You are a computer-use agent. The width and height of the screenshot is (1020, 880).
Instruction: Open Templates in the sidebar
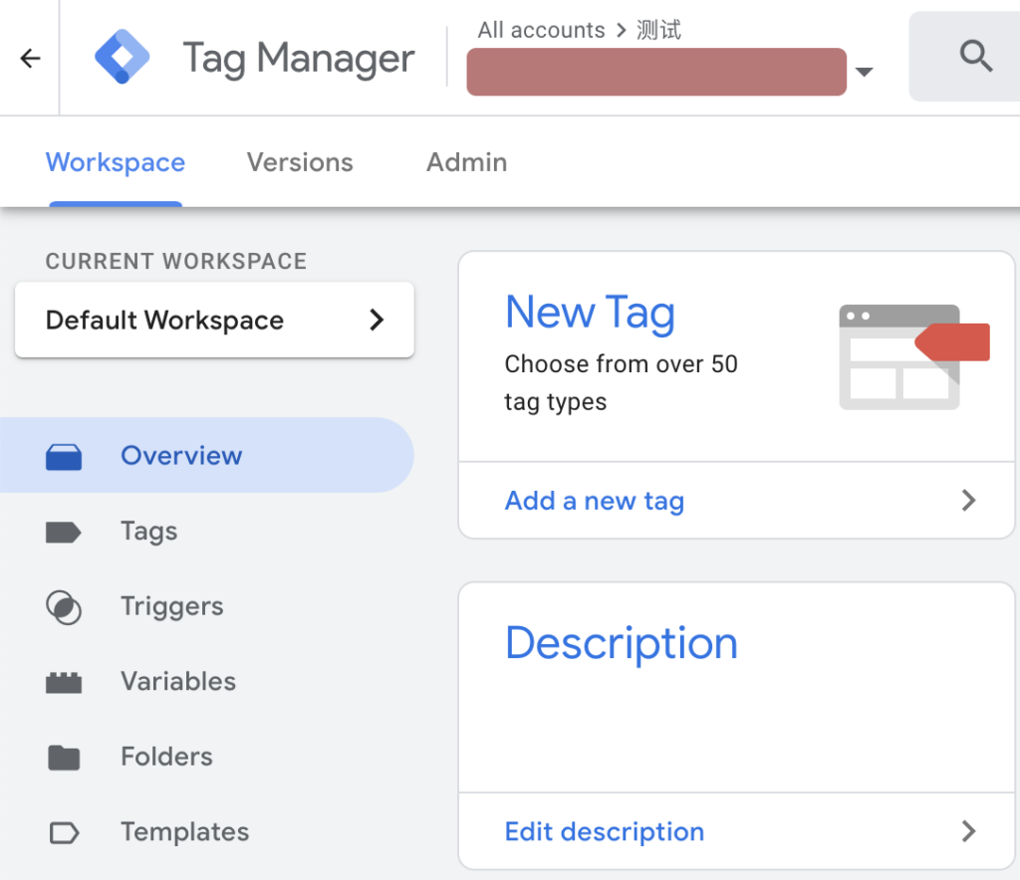pos(207,832)
